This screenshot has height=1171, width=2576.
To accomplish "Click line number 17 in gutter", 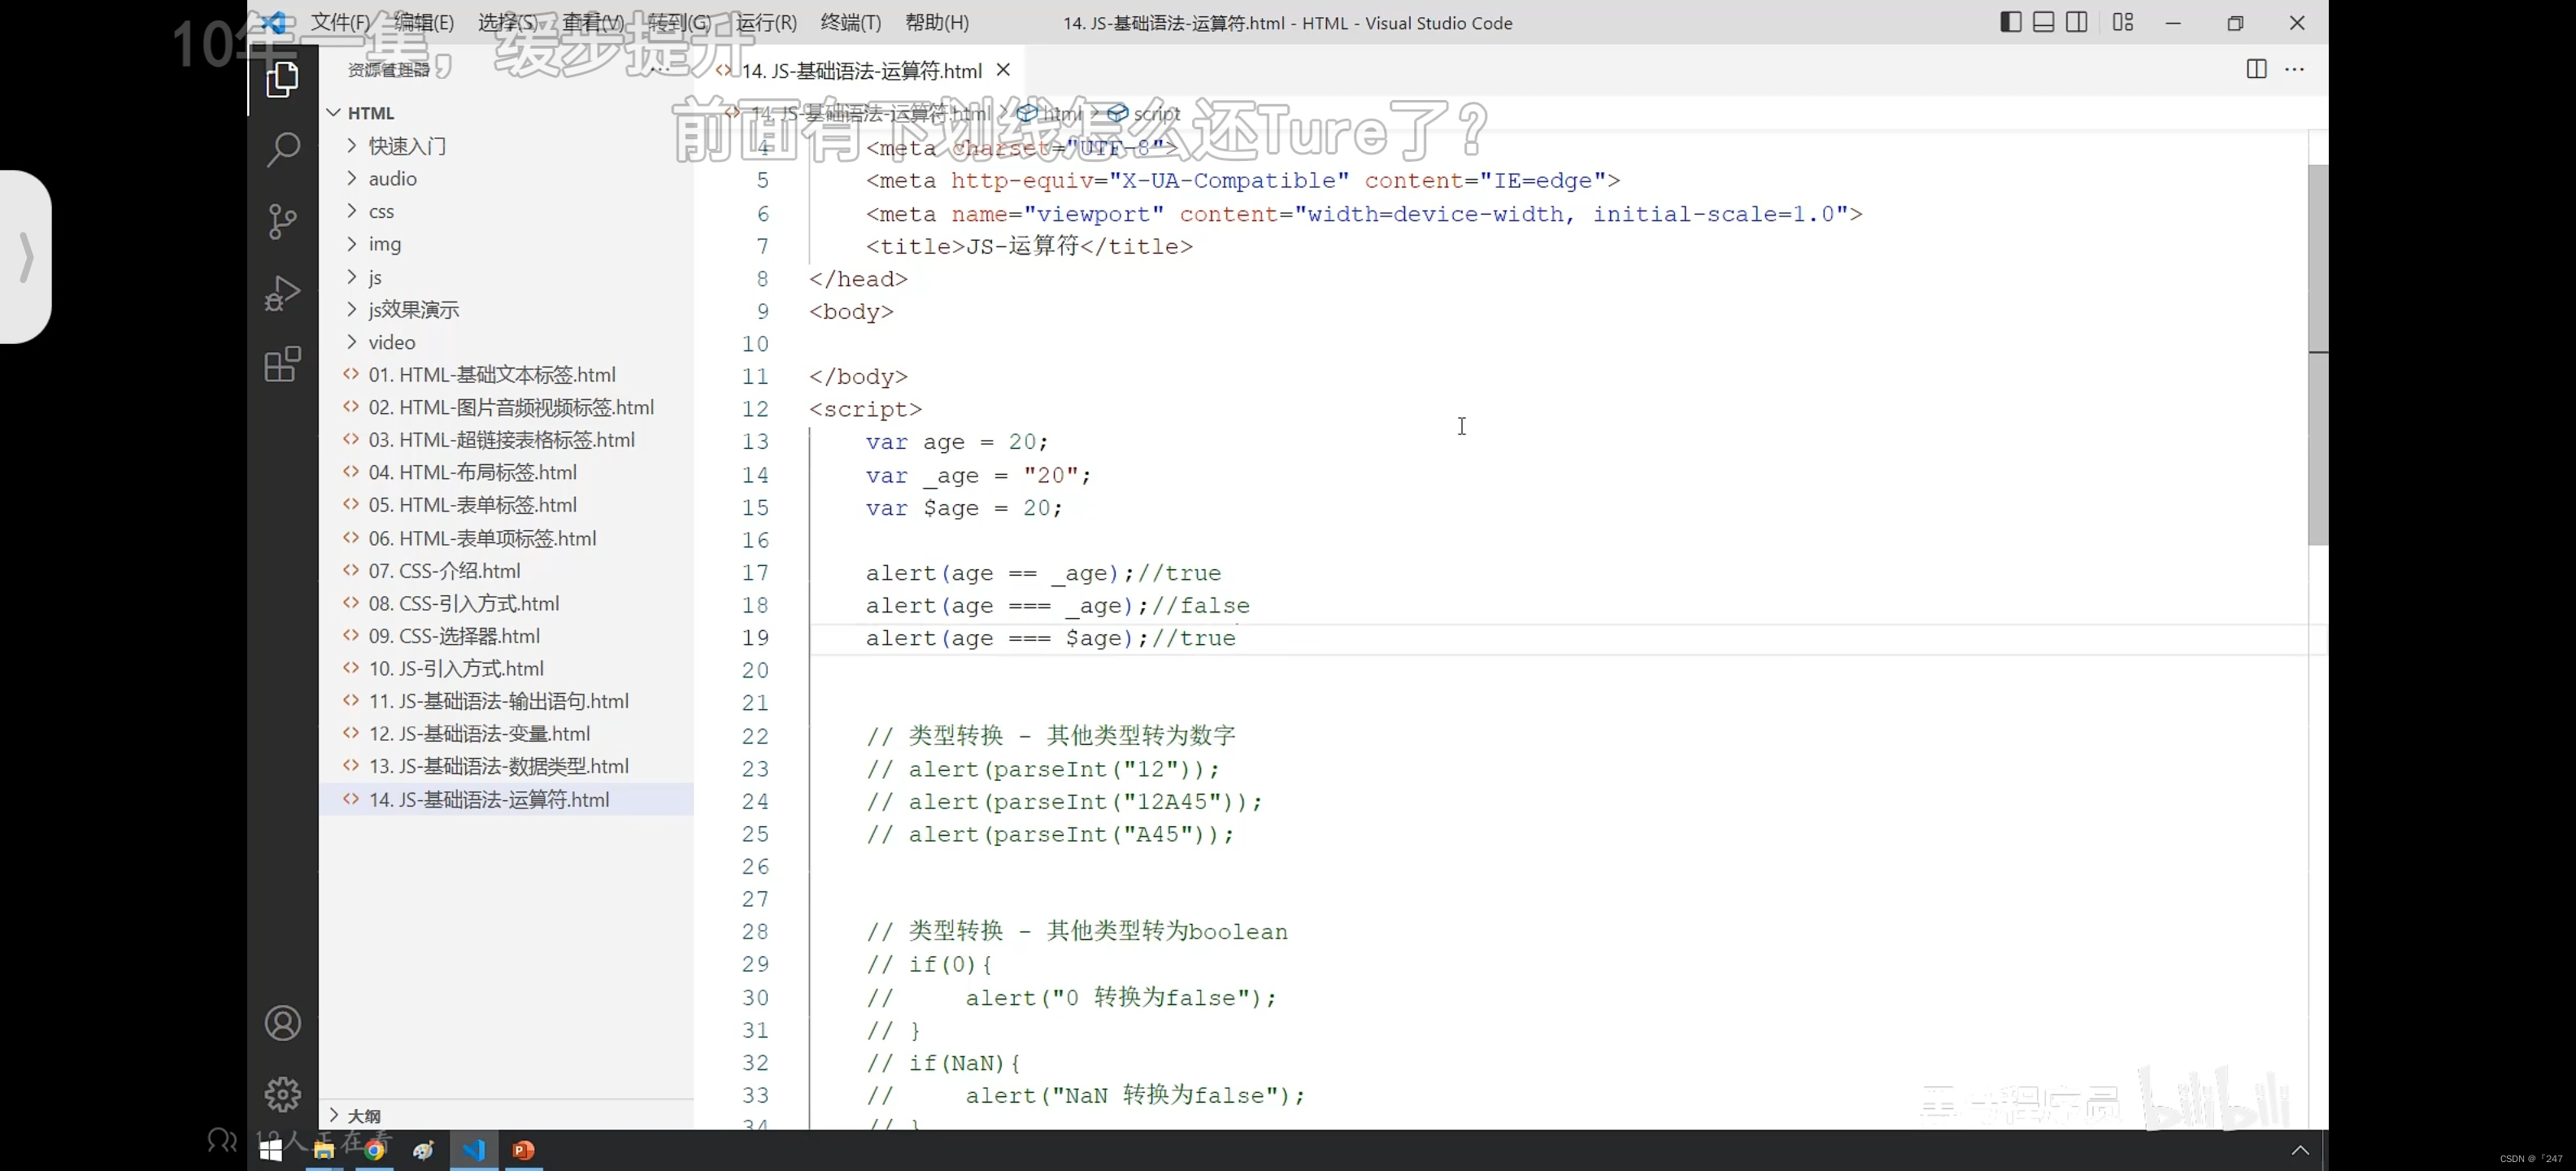I will point(755,573).
